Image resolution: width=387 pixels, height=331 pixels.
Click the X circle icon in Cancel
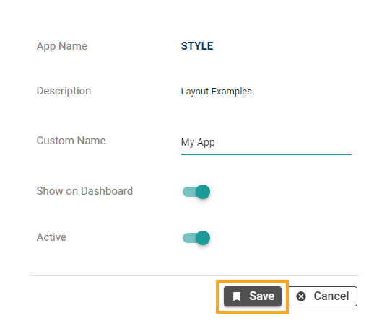coord(301,296)
